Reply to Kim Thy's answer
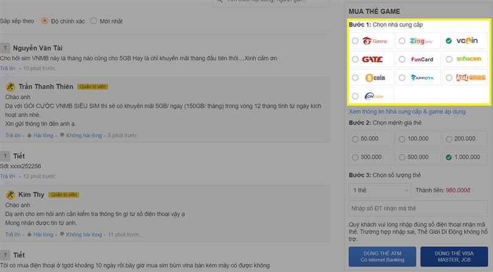 click(13, 234)
